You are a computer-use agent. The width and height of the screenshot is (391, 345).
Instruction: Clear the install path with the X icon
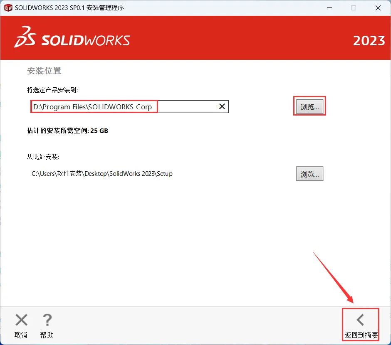click(x=222, y=106)
